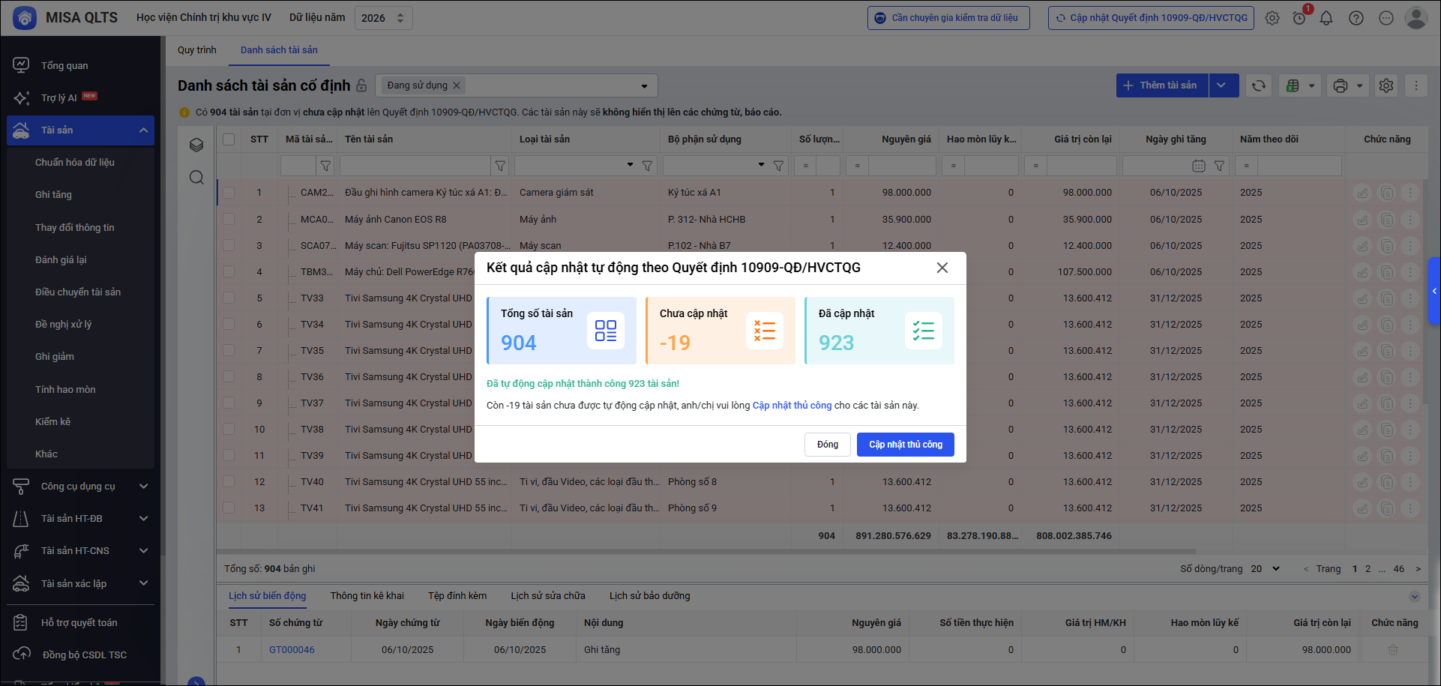The height and width of the screenshot is (686, 1441).
Task: Click the Cập nhật thủ công button
Action: pyautogui.click(x=905, y=445)
